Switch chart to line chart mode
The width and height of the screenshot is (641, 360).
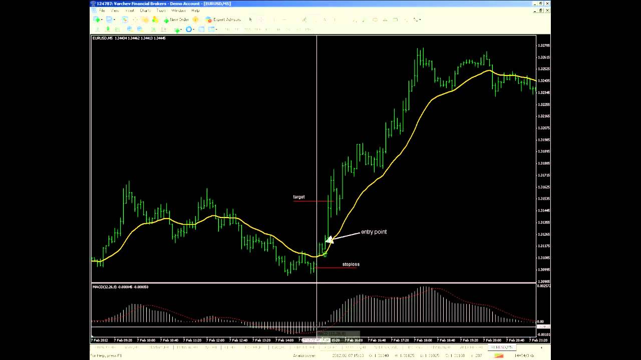(117, 29)
